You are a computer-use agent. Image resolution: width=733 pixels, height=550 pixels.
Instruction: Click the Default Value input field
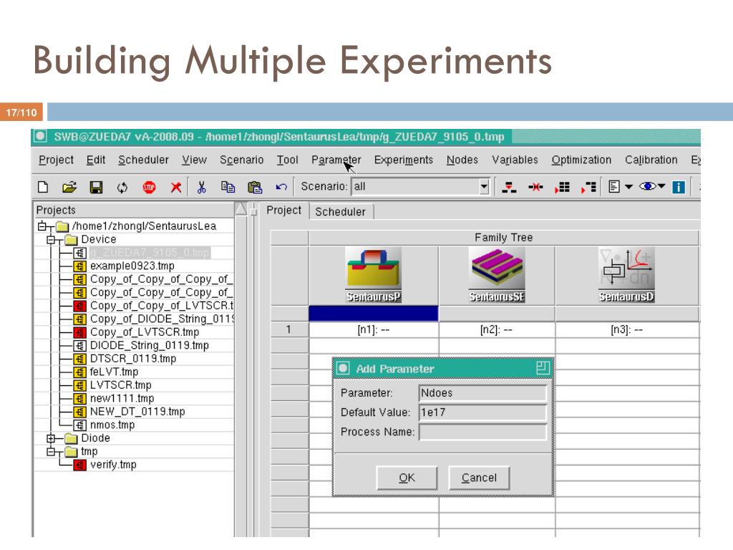click(x=482, y=412)
